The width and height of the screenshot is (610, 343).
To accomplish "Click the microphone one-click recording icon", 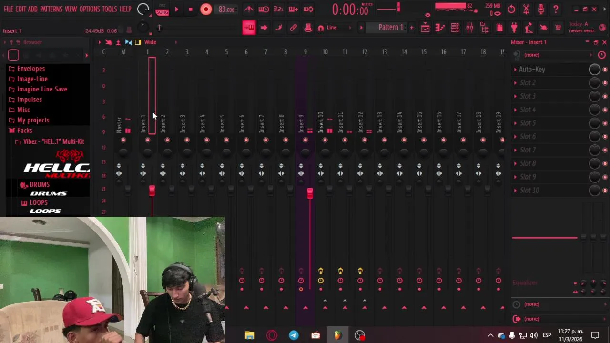I will (541, 9).
